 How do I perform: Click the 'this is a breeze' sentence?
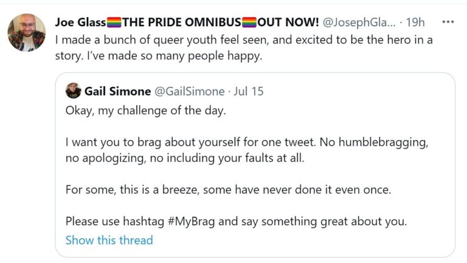[227, 189]
